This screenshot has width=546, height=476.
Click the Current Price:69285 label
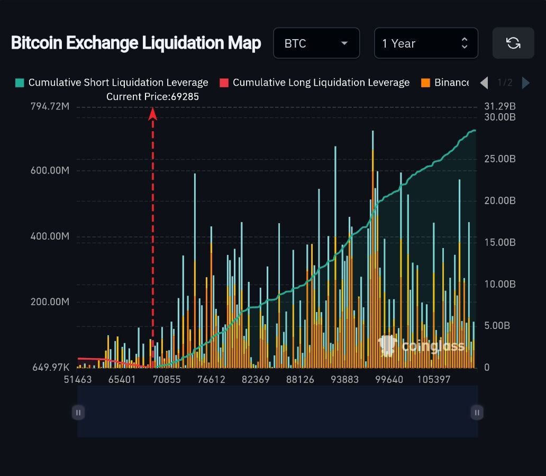point(152,96)
